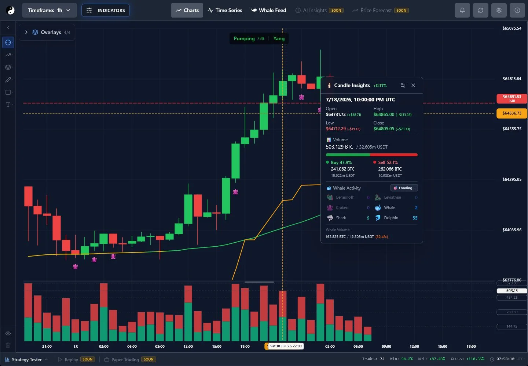Click the Buy 47.9% label

(x=341, y=163)
